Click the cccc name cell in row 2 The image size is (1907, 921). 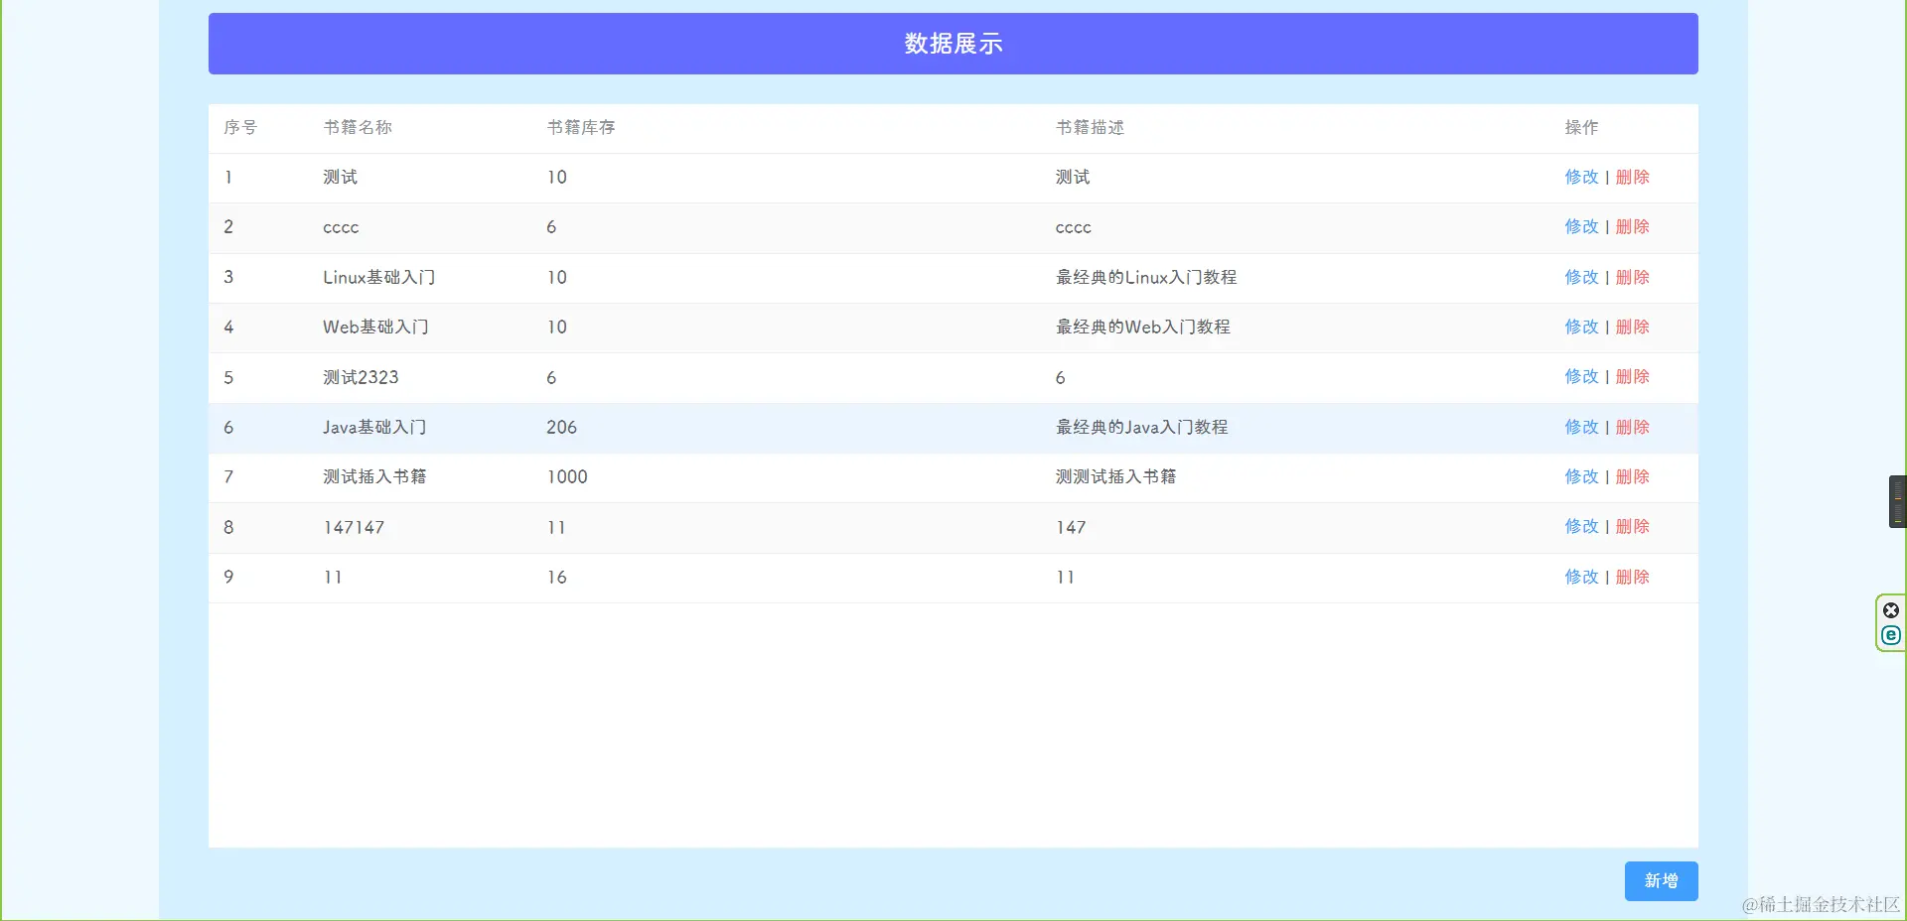341,227
